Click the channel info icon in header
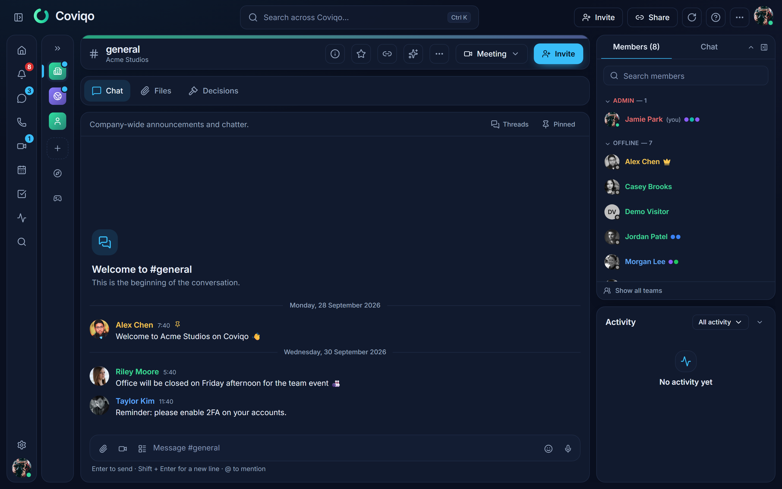The image size is (782, 489). (x=335, y=54)
